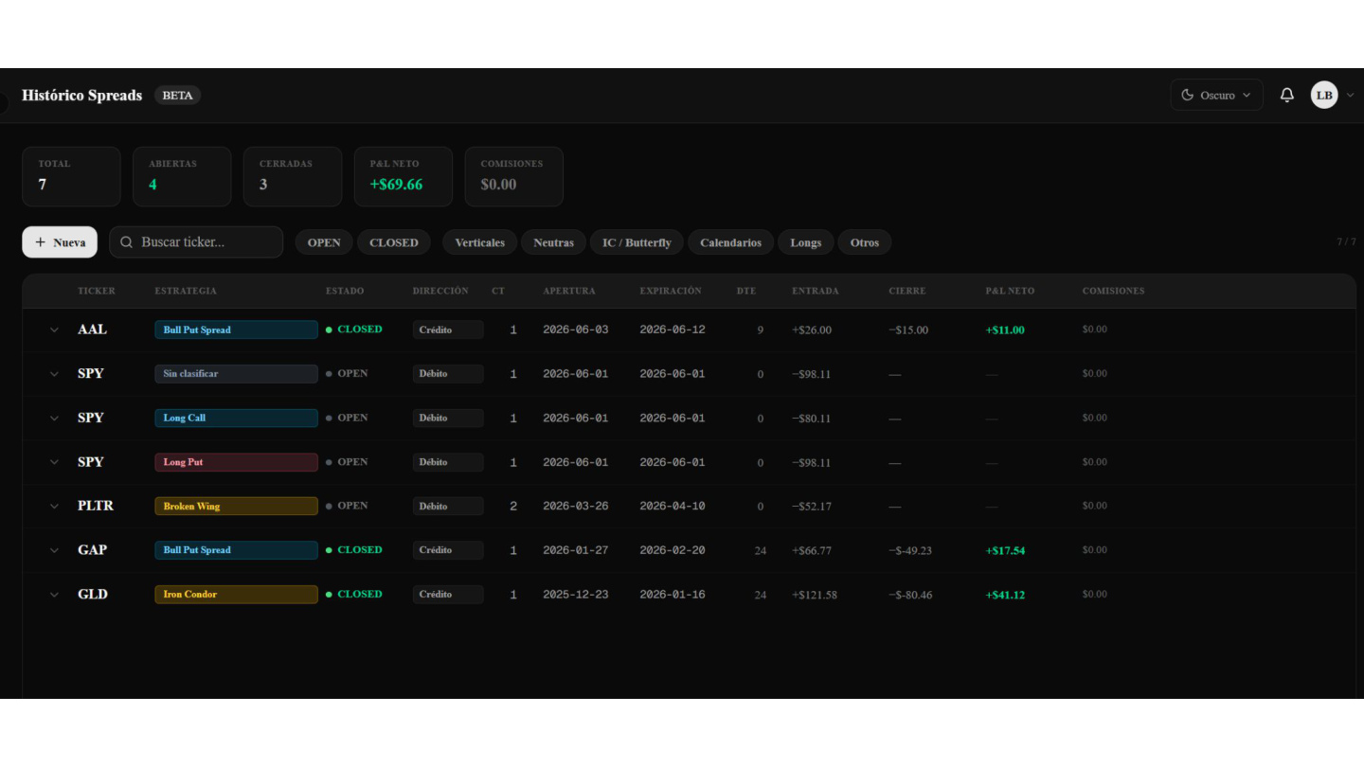Click the +$41.12 P&L value
The width and height of the screenshot is (1364, 767).
[1005, 595]
